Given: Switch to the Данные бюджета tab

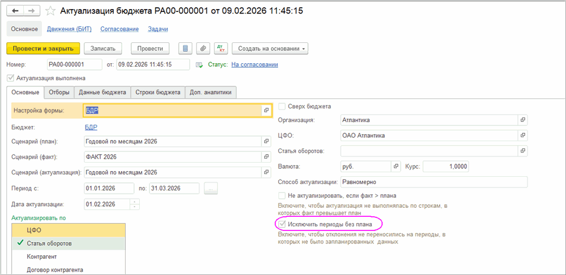Looking at the screenshot, I should tap(102, 92).
